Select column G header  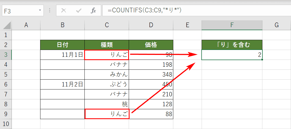(x=277, y=25)
